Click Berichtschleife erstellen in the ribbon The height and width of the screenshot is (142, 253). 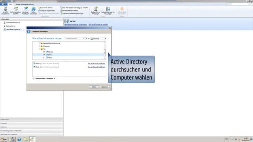[x=69, y=11]
